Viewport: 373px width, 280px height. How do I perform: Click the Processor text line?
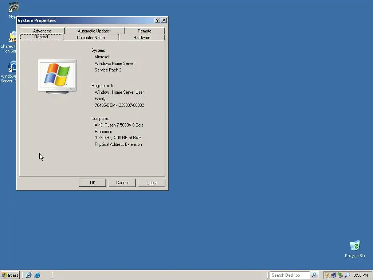pyautogui.click(x=103, y=131)
